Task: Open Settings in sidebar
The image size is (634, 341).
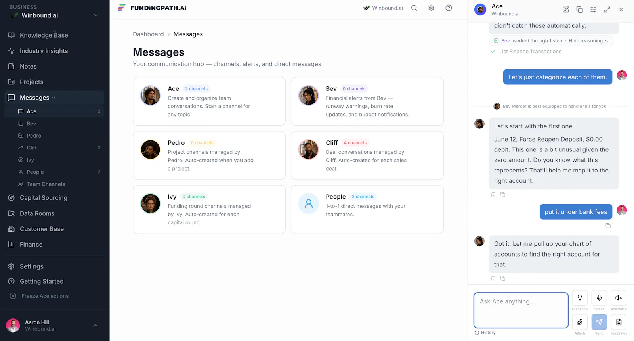Action: (55, 266)
